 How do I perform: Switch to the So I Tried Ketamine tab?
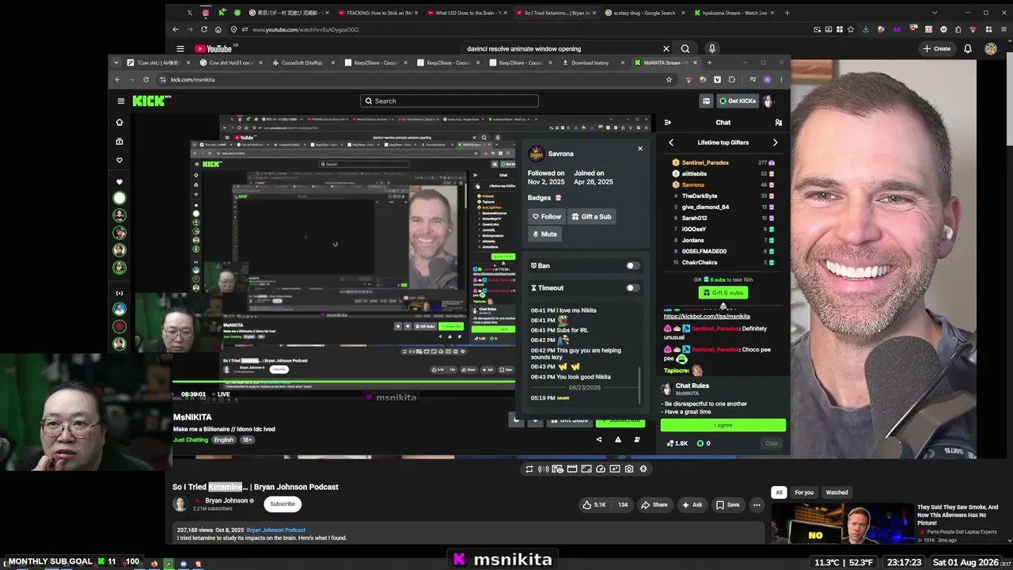coord(556,13)
